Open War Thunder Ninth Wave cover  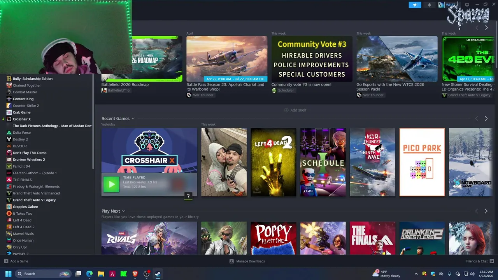[372, 162]
